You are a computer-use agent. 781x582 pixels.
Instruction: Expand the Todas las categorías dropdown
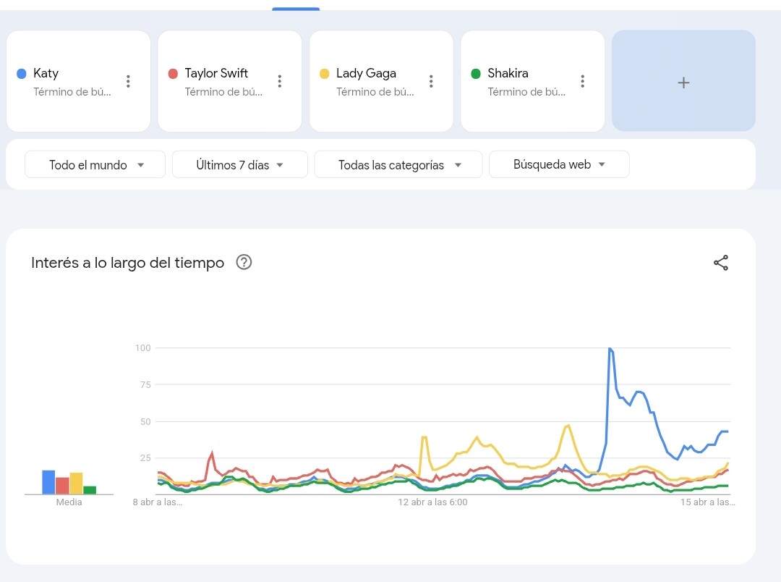(x=398, y=164)
